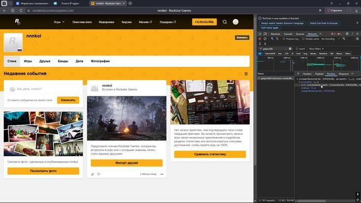Dismiss the DevTools language notification
The width and height of the screenshot is (361, 203).
(x=357, y=23)
